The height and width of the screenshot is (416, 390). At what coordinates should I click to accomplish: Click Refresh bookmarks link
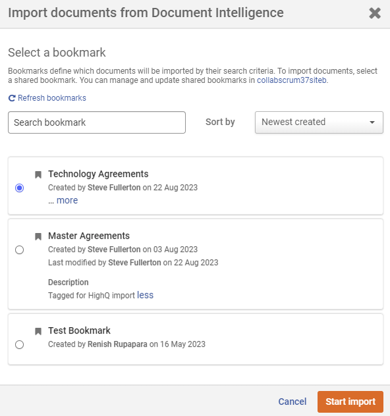[52, 98]
